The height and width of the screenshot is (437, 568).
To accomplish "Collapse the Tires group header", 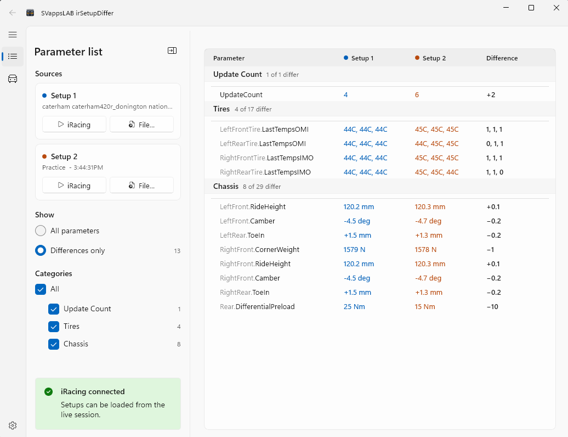I will [x=379, y=109].
